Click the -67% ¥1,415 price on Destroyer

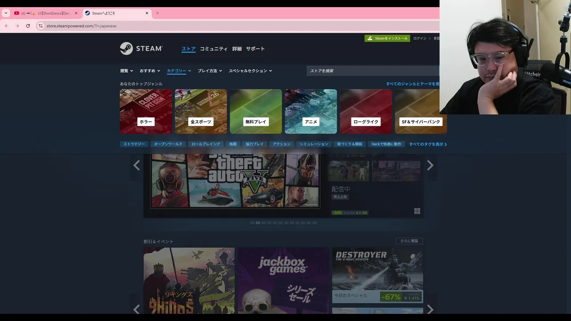(x=401, y=297)
